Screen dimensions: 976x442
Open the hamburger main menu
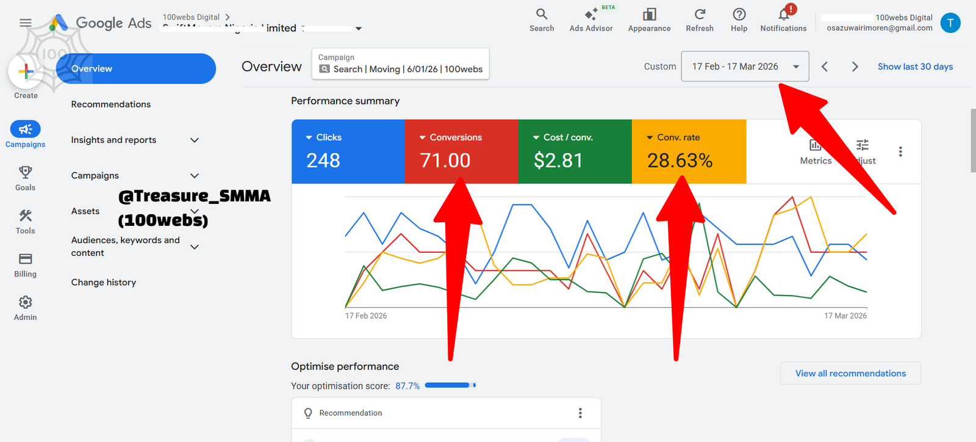(x=25, y=23)
